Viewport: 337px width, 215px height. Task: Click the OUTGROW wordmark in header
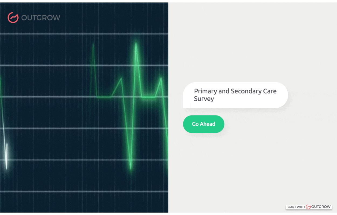[x=41, y=18]
